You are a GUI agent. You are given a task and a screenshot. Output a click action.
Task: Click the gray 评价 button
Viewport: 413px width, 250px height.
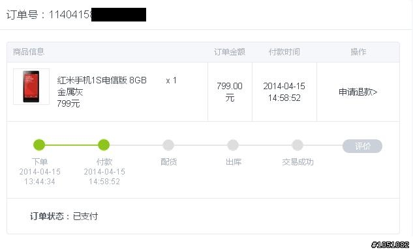[362, 146]
